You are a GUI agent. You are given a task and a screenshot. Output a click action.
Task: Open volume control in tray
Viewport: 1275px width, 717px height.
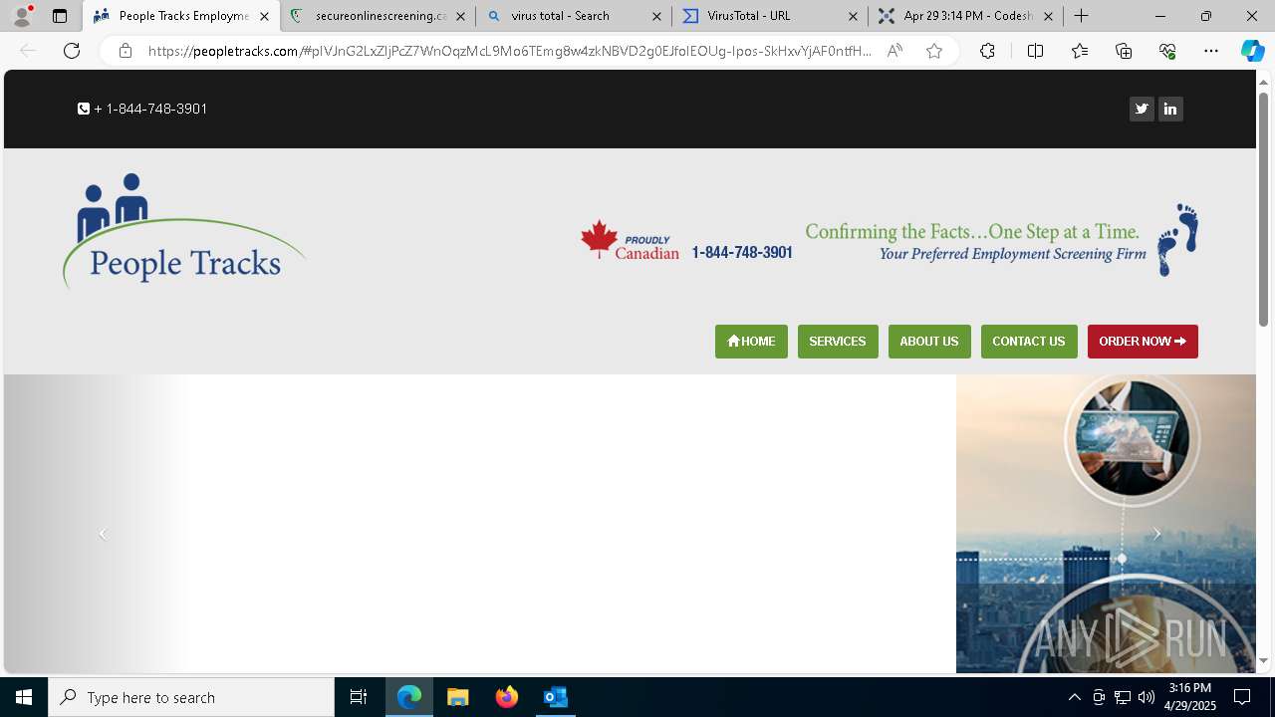[x=1146, y=697]
